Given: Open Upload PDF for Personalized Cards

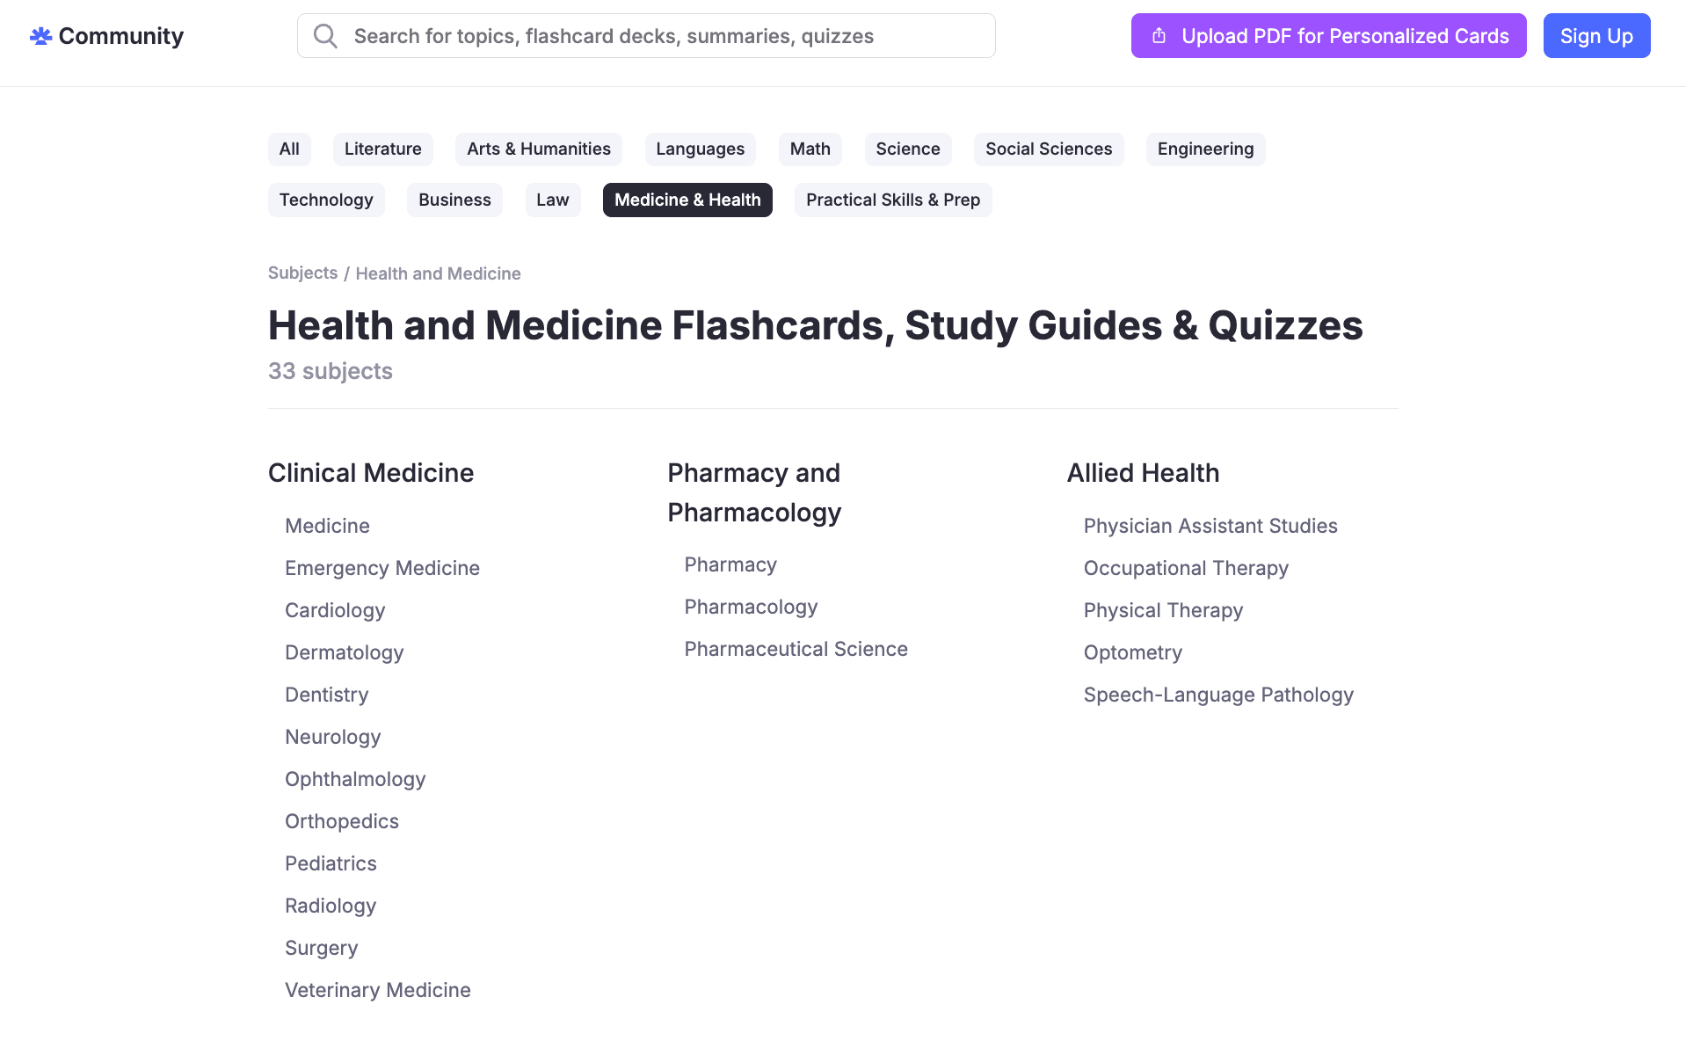Looking at the screenshot, I should [1328, 36].
